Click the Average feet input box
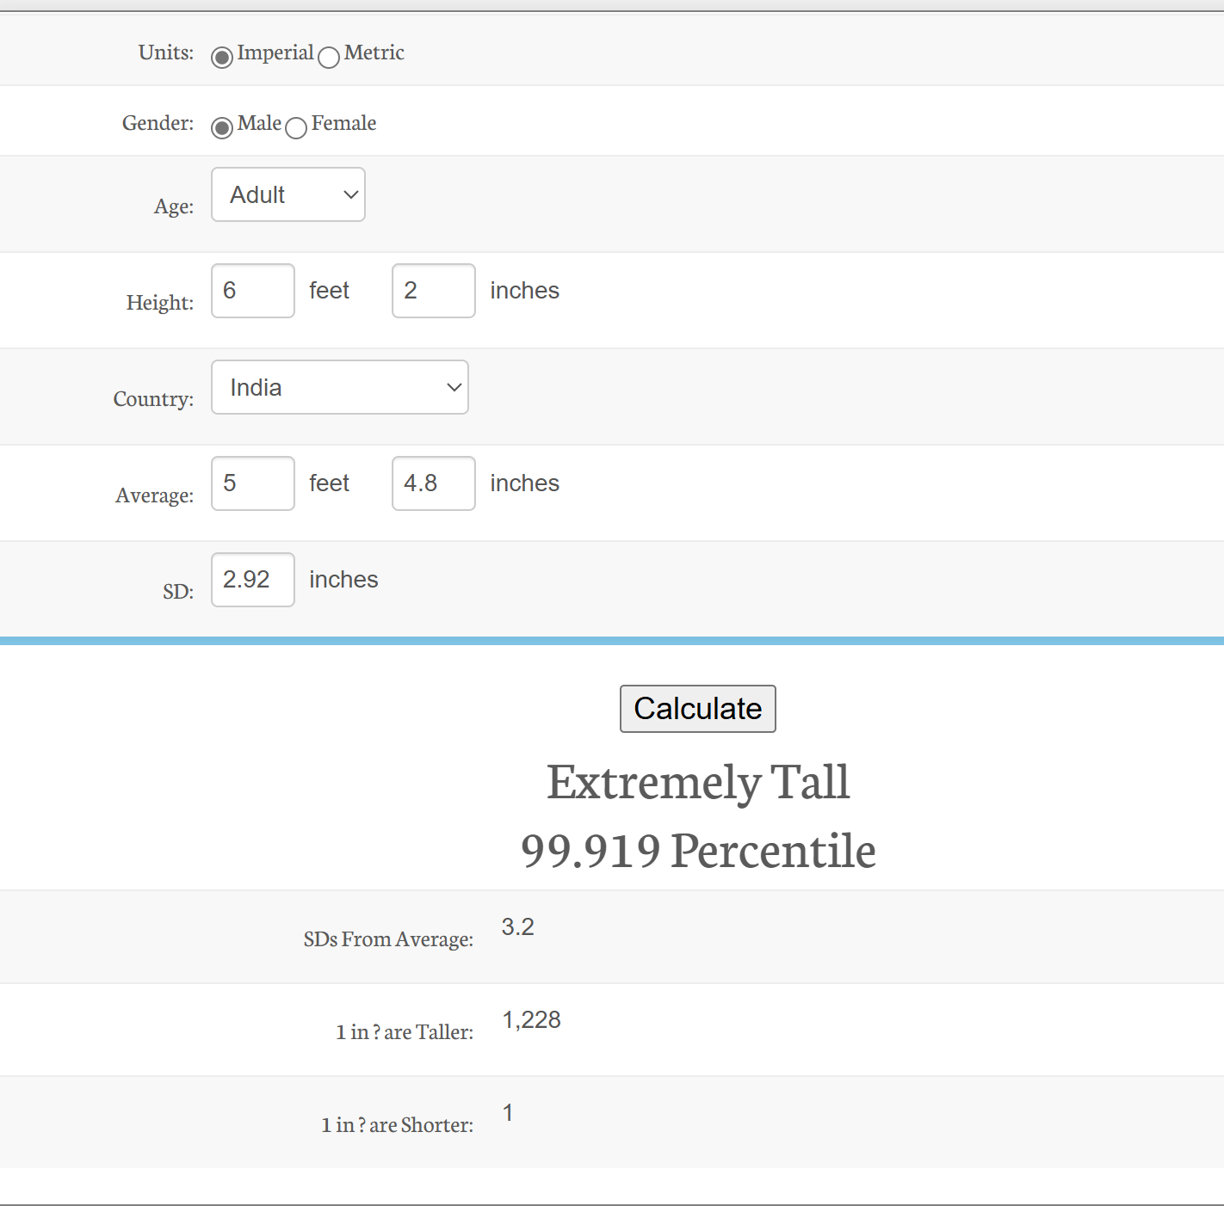This screenshot has height=1206, width=1224. [x=253, y=483]
